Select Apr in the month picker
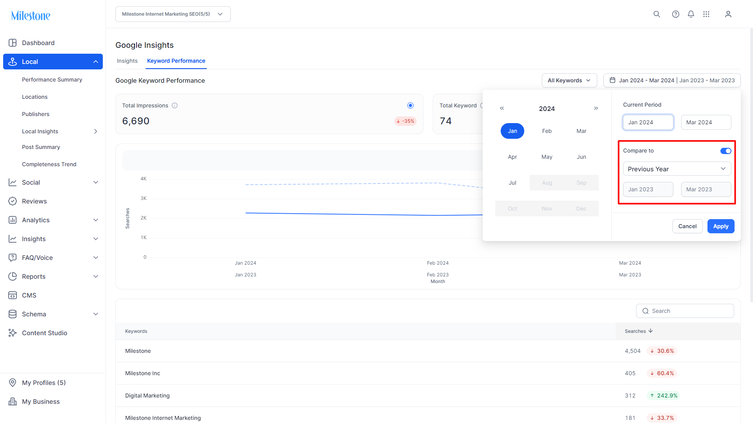Image resolution: width=753 pixels, height=423 pixels. click(x=512, y=157)
